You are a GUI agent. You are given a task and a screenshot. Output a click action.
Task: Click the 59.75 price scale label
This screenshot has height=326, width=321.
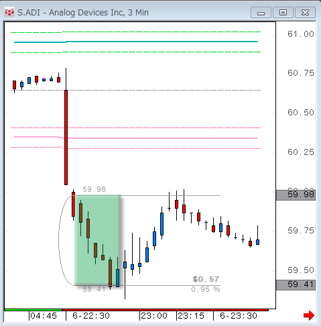(x=301, y=231)
